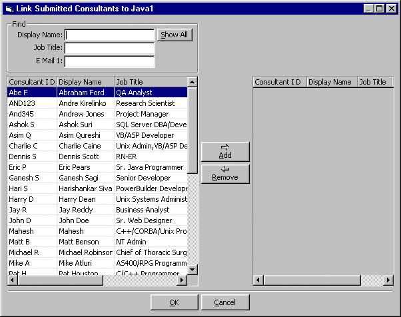401x317 pixels.
Task: Minimize the dialog window
Action: tap(369, 9)
